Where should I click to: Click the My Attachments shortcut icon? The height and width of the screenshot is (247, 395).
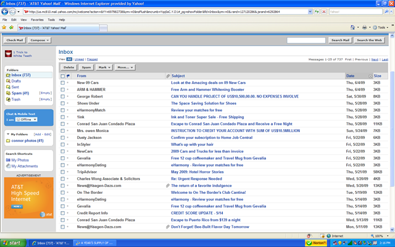click(8, 166)
